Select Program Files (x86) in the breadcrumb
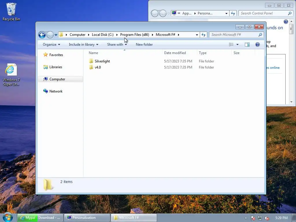The width and height of the screenshot is (296, 222). tap(135, 35)
